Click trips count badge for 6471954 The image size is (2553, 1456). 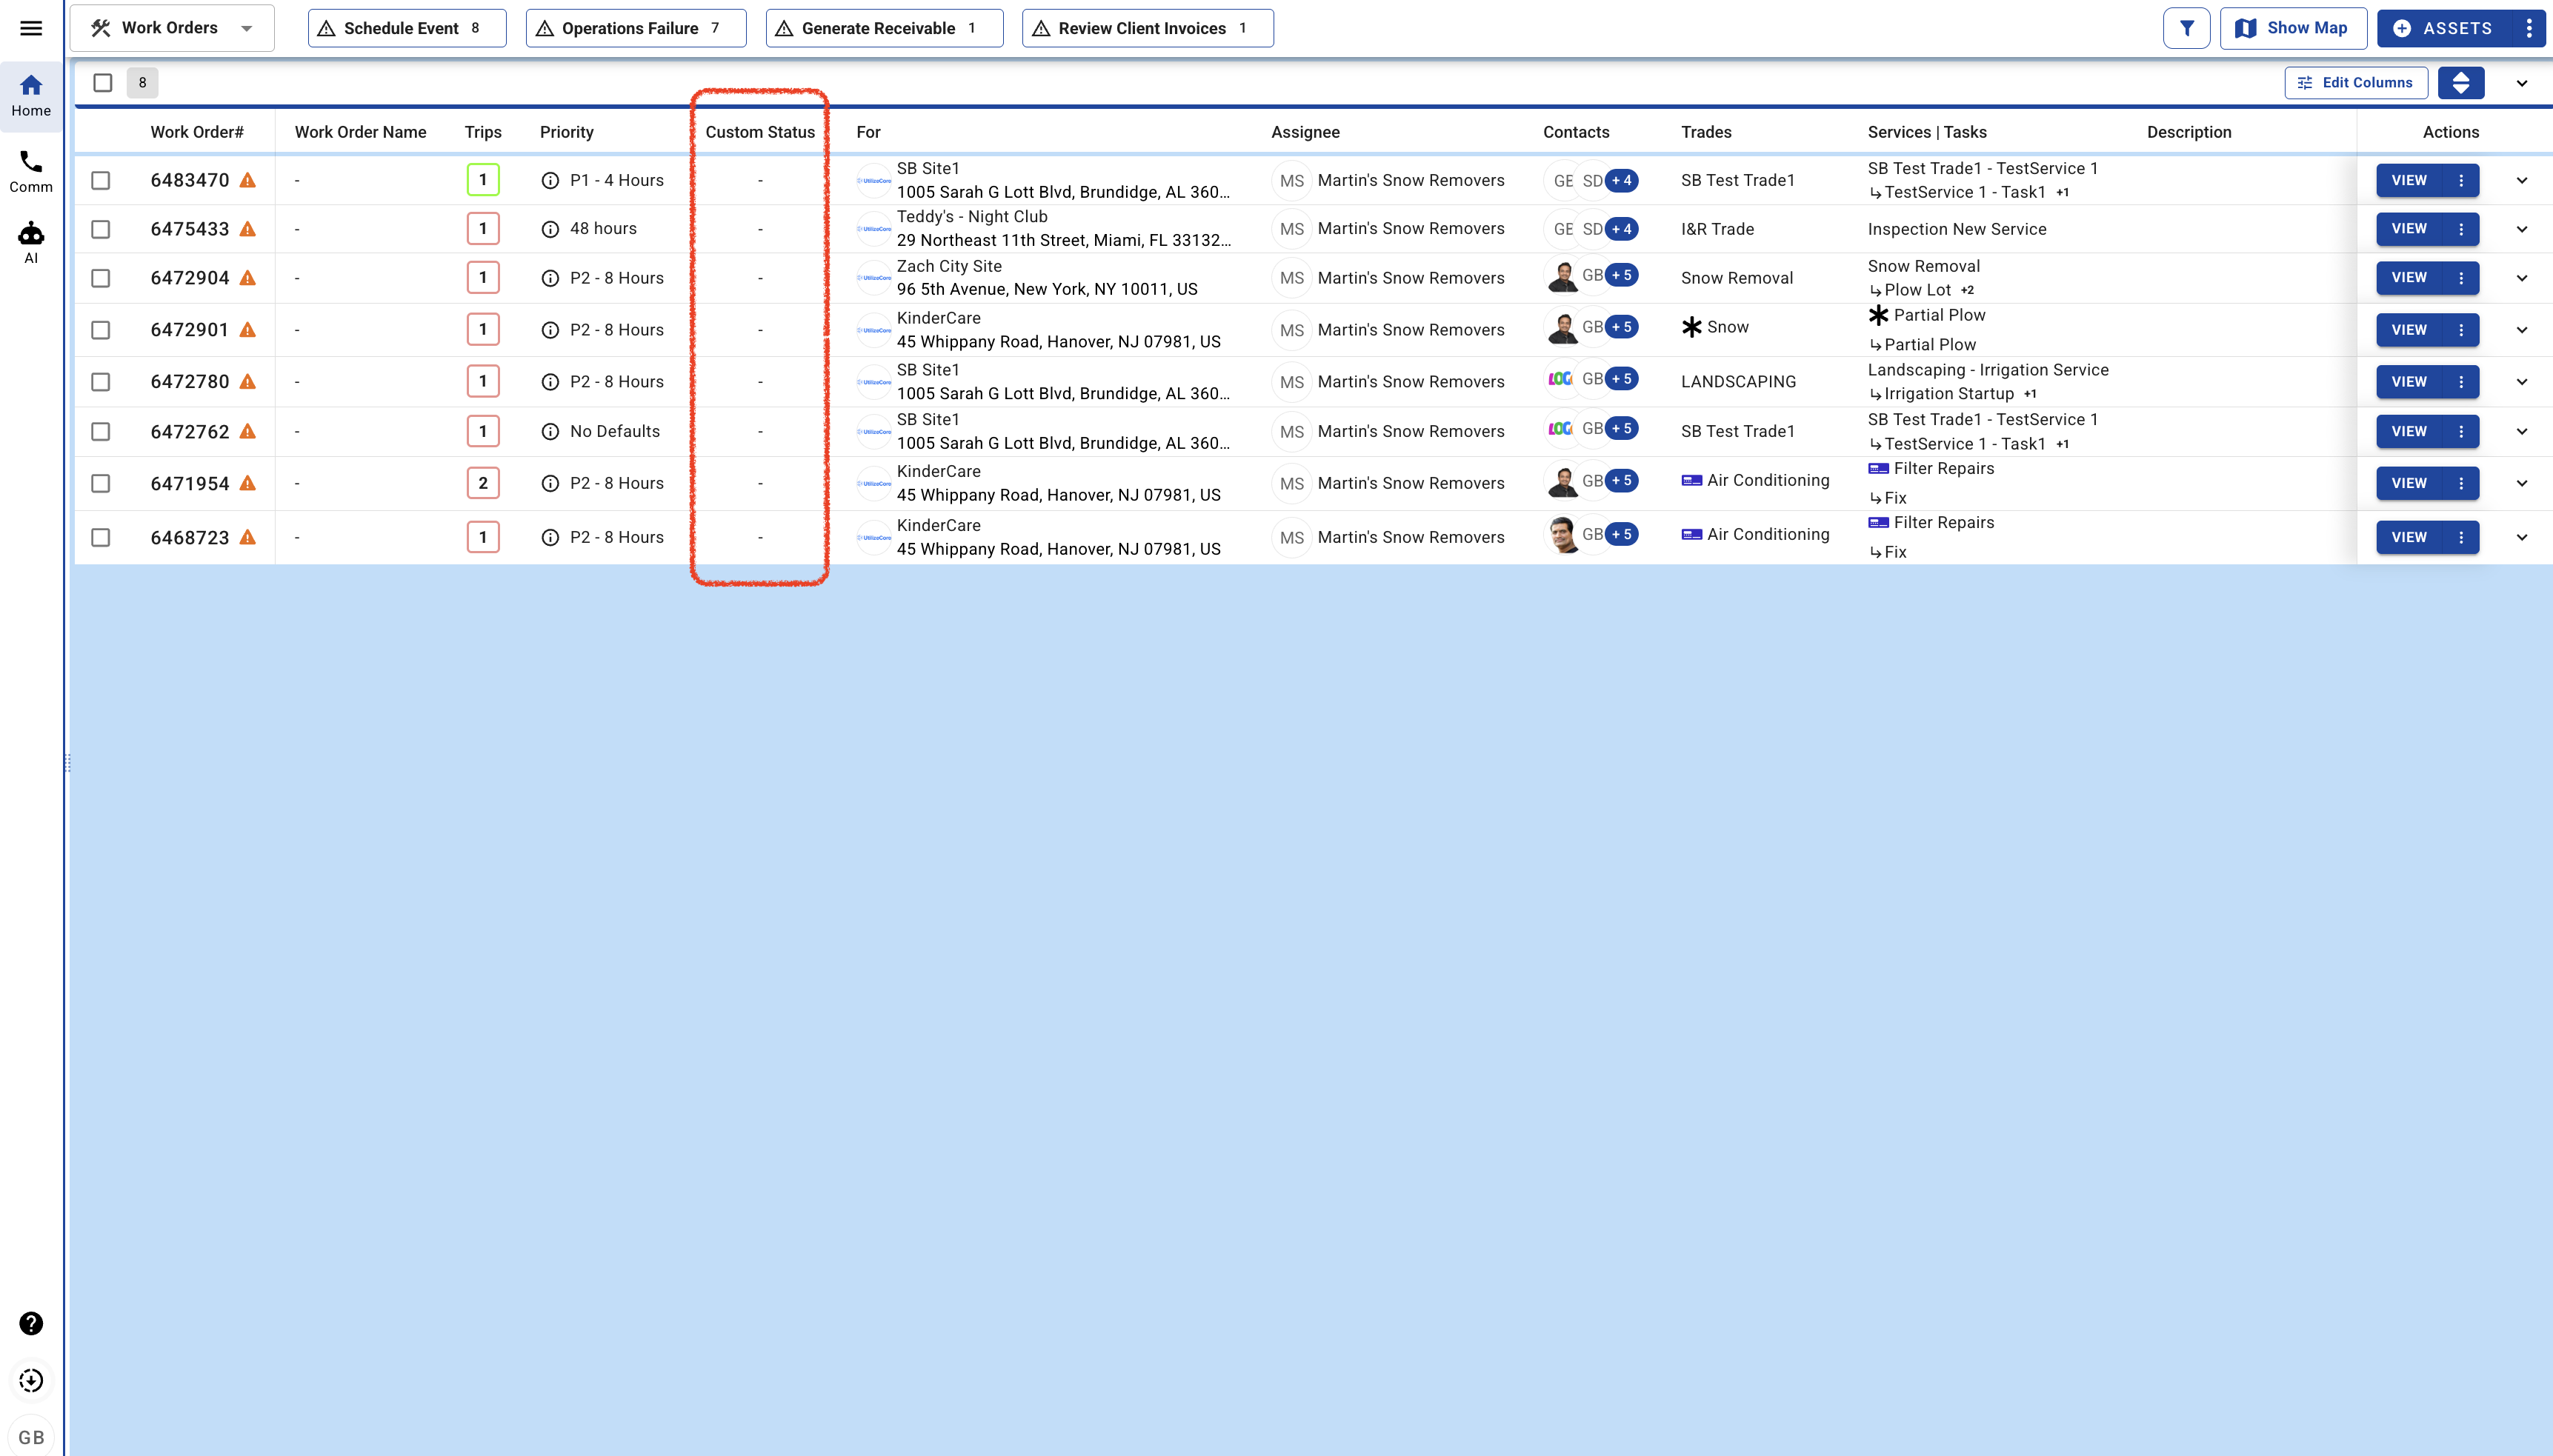tap(483, 483)
